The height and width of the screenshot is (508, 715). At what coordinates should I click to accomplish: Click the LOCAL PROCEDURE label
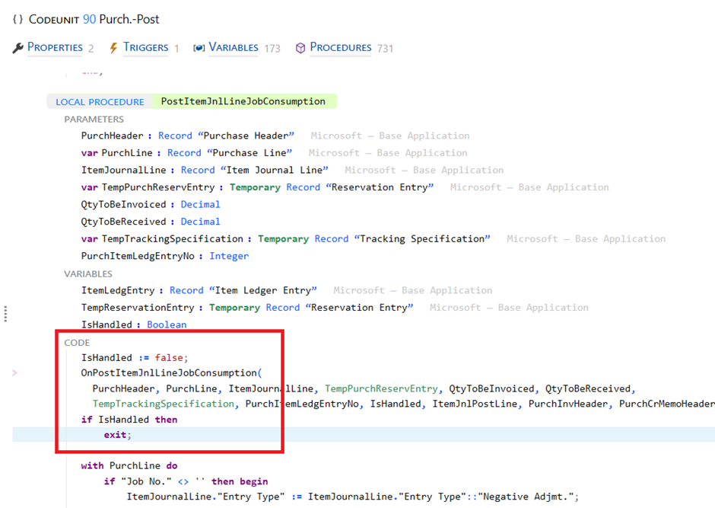coord(100,102)
